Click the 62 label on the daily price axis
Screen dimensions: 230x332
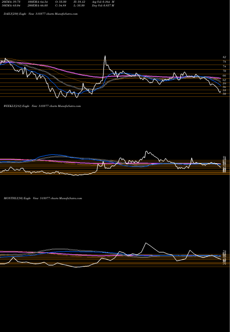pos(224,80)
